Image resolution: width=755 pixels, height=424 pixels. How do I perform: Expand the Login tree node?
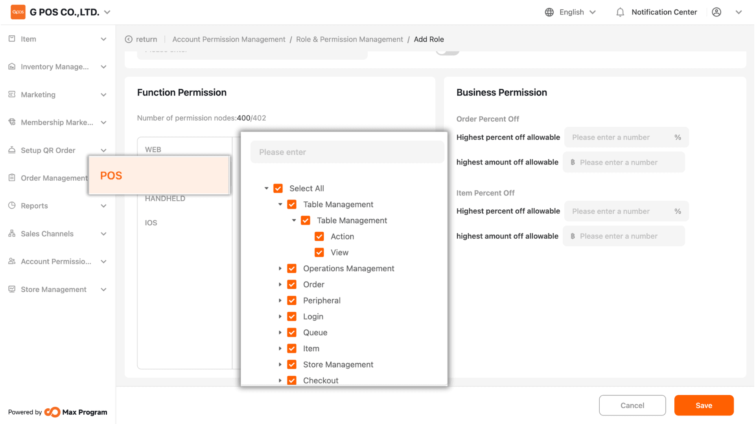[x=280, y=316]
